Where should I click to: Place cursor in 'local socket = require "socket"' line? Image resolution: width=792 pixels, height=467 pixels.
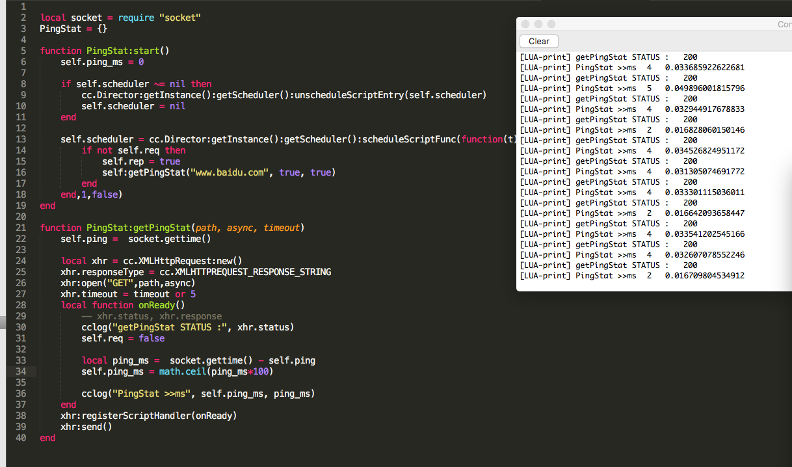point(120,18)
